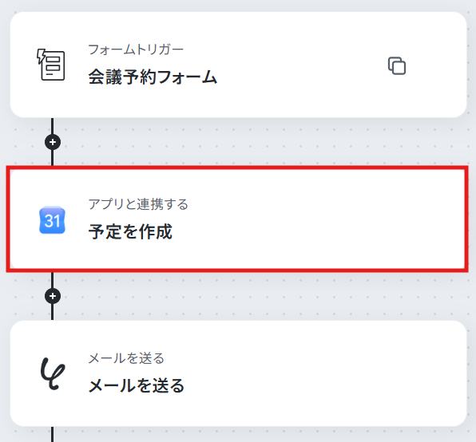Screen dimensions: 476x442
Task: Click blank space left of the copy icon
Action: (302, 65)
